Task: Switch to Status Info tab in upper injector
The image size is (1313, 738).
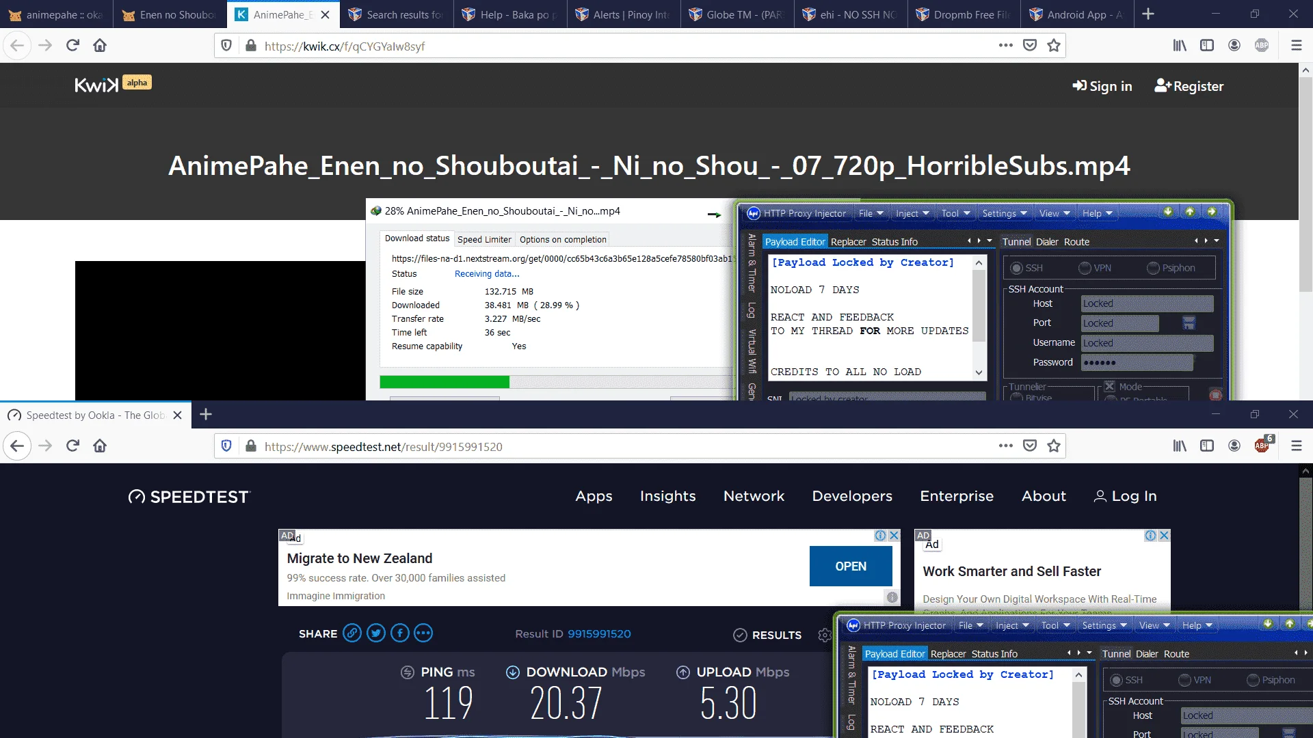Action: click(894, 242)
